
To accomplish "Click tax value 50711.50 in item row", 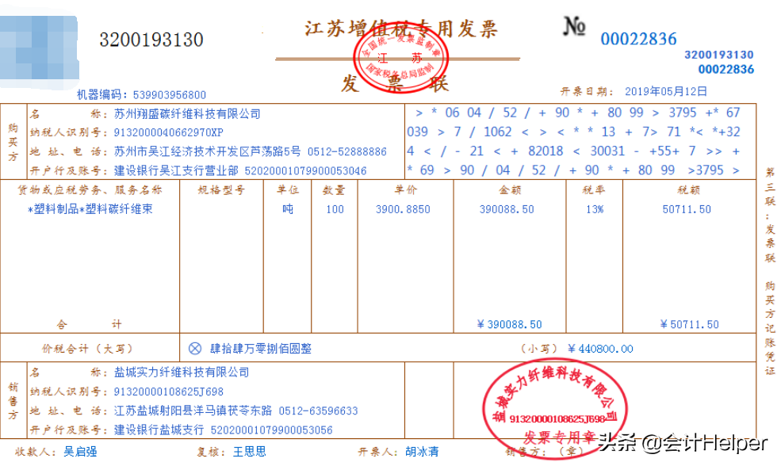I will tap(687, 209).
